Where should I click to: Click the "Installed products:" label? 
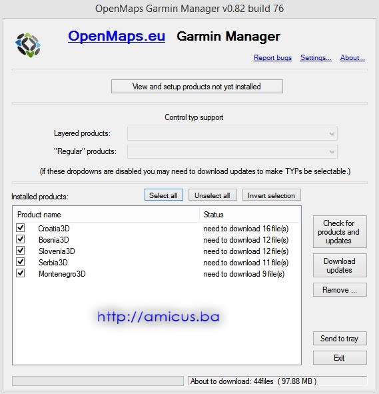tap(40, 197)
